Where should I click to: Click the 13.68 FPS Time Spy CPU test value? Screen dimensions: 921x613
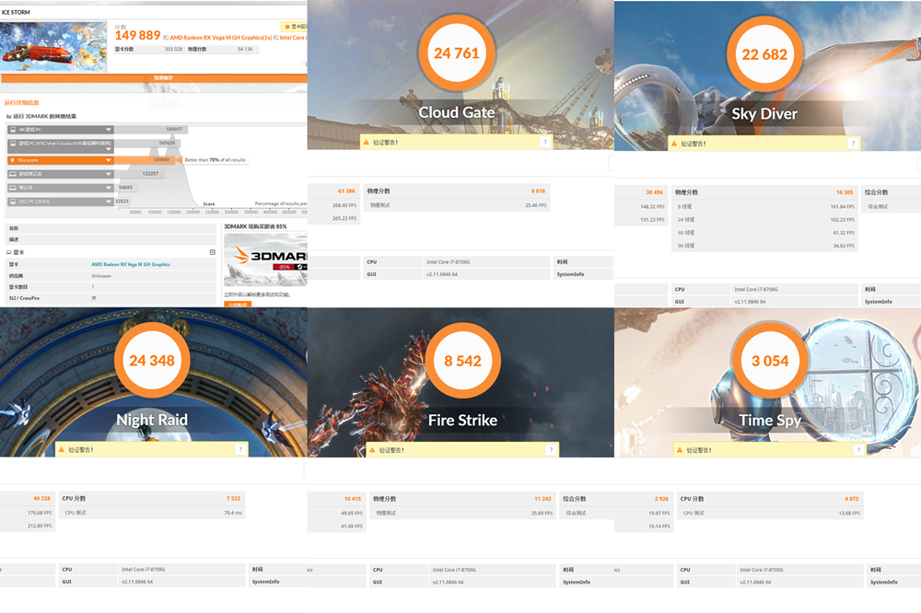click(849, 514)
